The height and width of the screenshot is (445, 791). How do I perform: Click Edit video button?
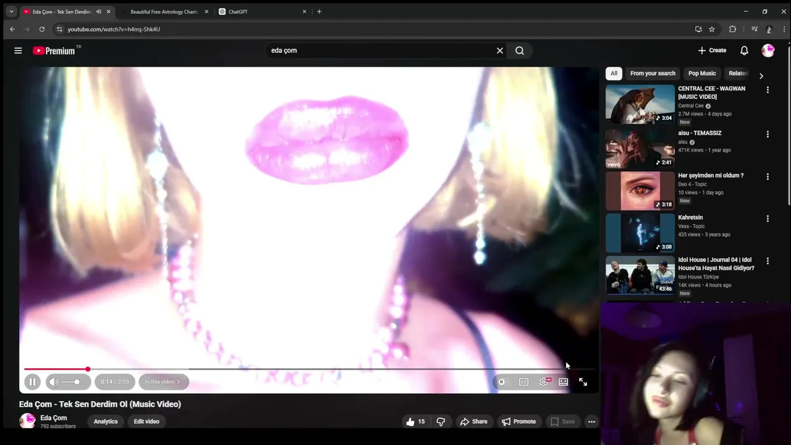tap(146, 422)
